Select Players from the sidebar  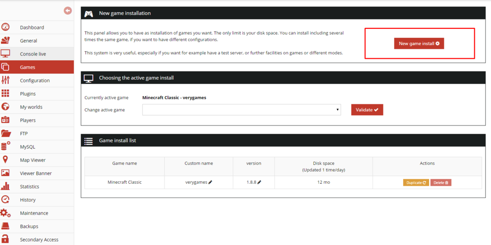click(x=27, y=120)
